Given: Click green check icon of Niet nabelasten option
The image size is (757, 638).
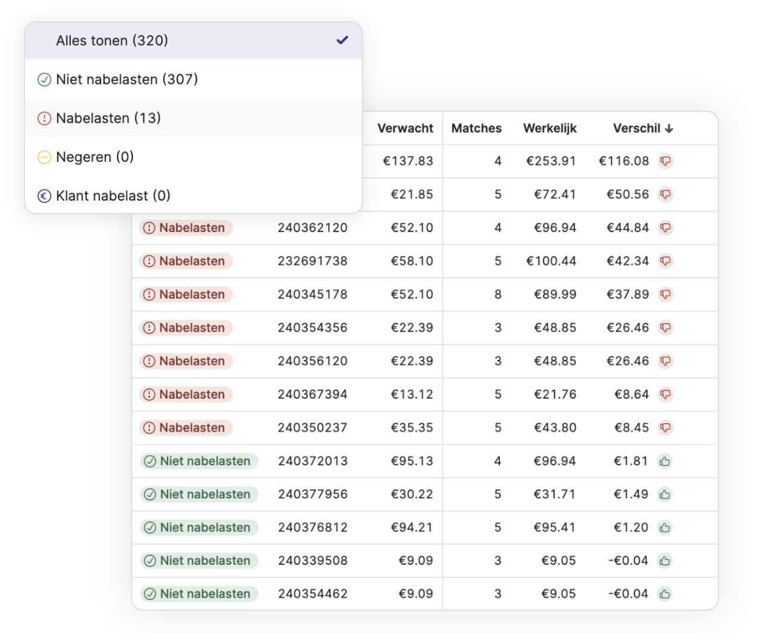Looking at the screenshot, I should 45,80.
